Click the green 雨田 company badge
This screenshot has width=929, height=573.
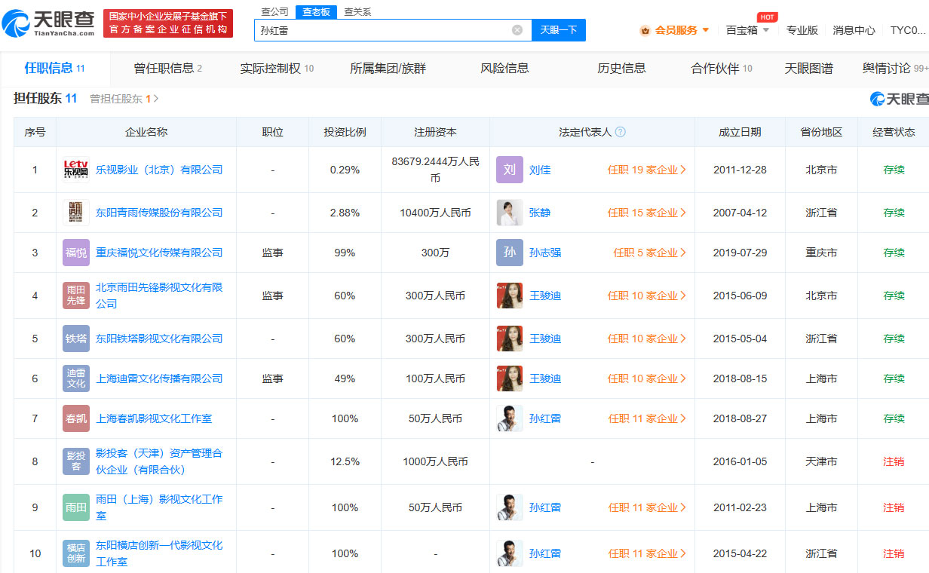tap(76, 507)
